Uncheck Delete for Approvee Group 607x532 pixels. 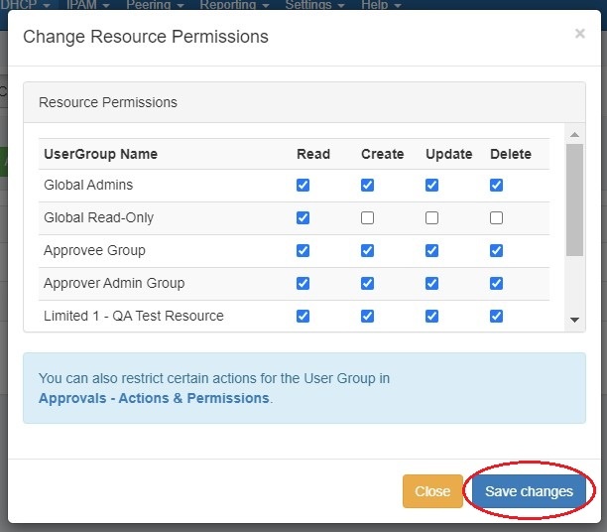coord(497,251)
